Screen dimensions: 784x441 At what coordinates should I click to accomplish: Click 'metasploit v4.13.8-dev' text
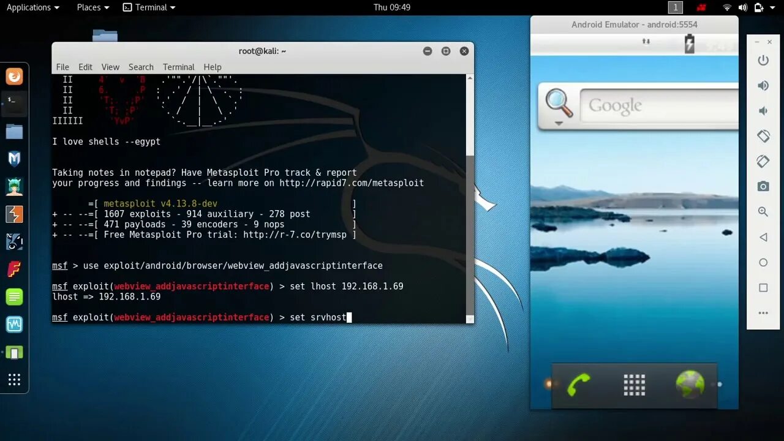click(160, 203)
